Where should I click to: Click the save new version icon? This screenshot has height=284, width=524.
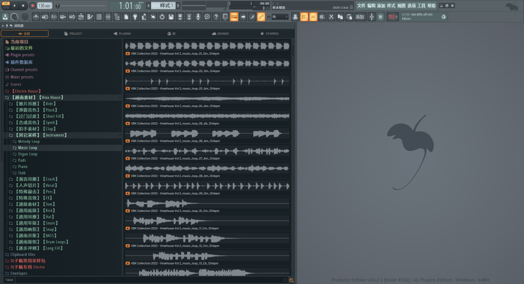(x=180, y=17)
